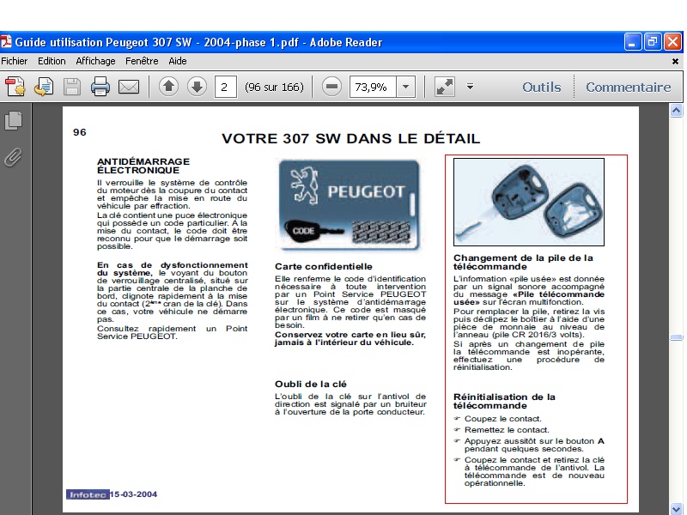The width and height of the screenshot is (687, 515).
Task: Open the page thumbnails panel icon
Action: pyautogui.click(x=13, y=120)
